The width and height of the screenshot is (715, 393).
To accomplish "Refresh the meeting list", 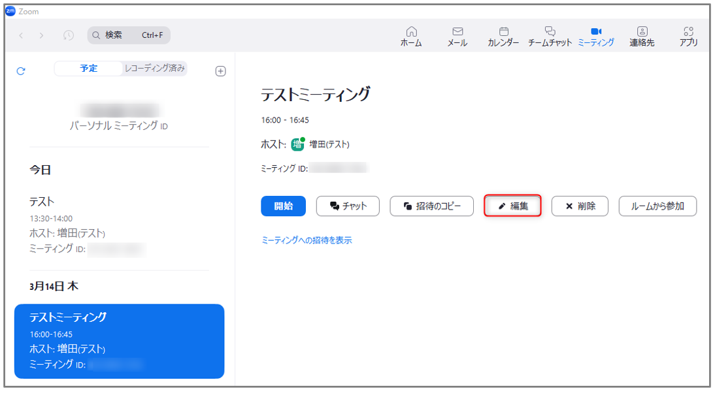I will pos(21,71).
